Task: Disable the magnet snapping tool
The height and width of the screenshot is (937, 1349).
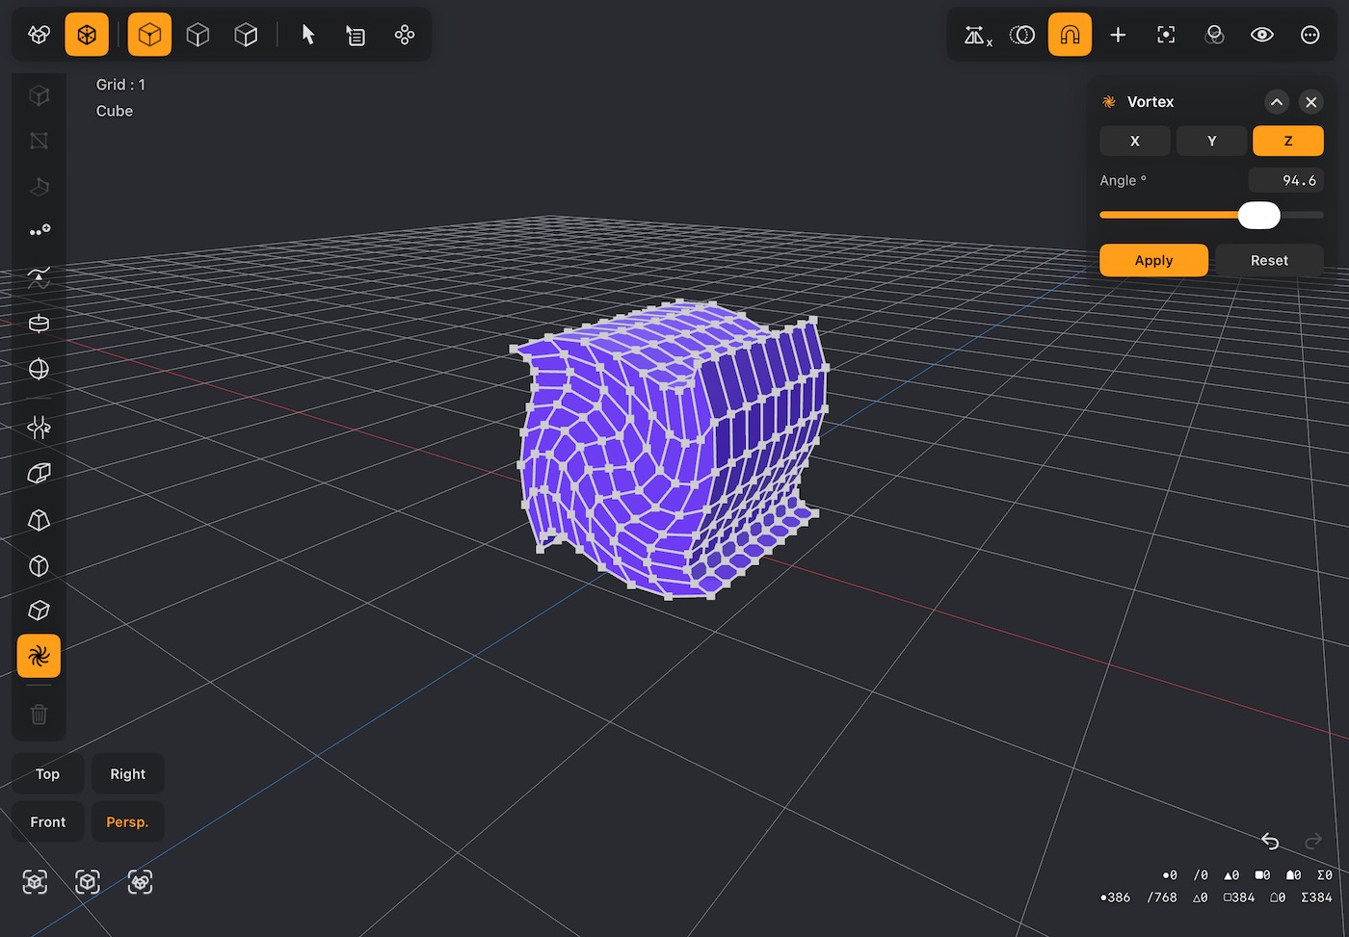Action: 1070,35
